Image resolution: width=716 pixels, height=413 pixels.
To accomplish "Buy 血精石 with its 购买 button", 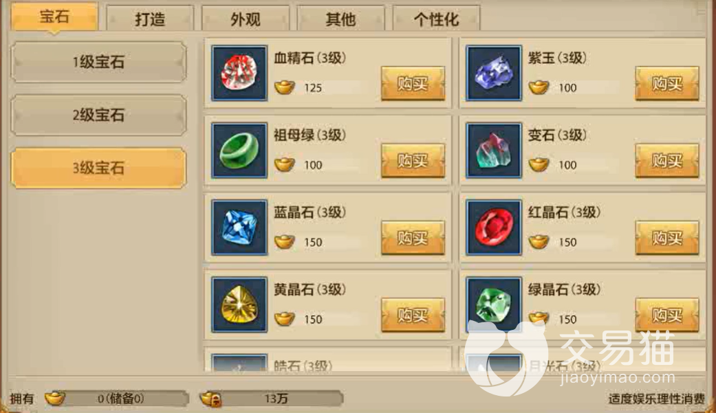I will (413, 84).
